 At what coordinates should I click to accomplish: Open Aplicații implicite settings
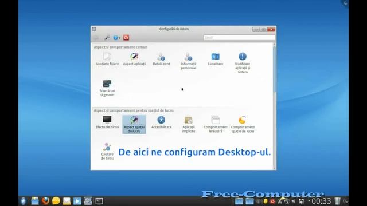pyautogui.click(x=189, y=124)
